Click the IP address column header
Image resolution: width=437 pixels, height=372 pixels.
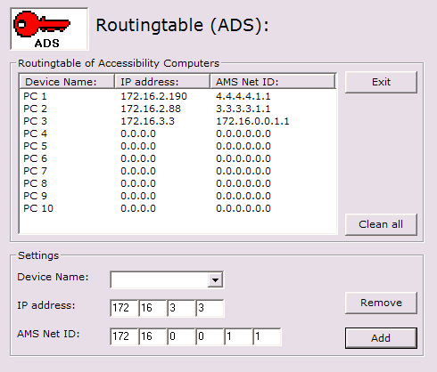[162, 82]
